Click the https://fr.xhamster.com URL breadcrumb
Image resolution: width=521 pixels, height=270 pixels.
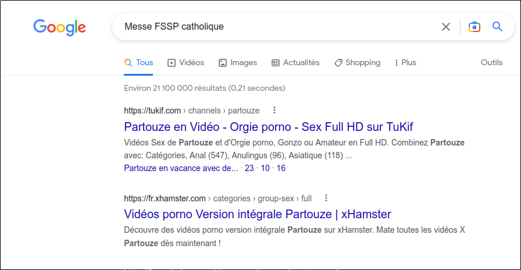click(217, 198)
